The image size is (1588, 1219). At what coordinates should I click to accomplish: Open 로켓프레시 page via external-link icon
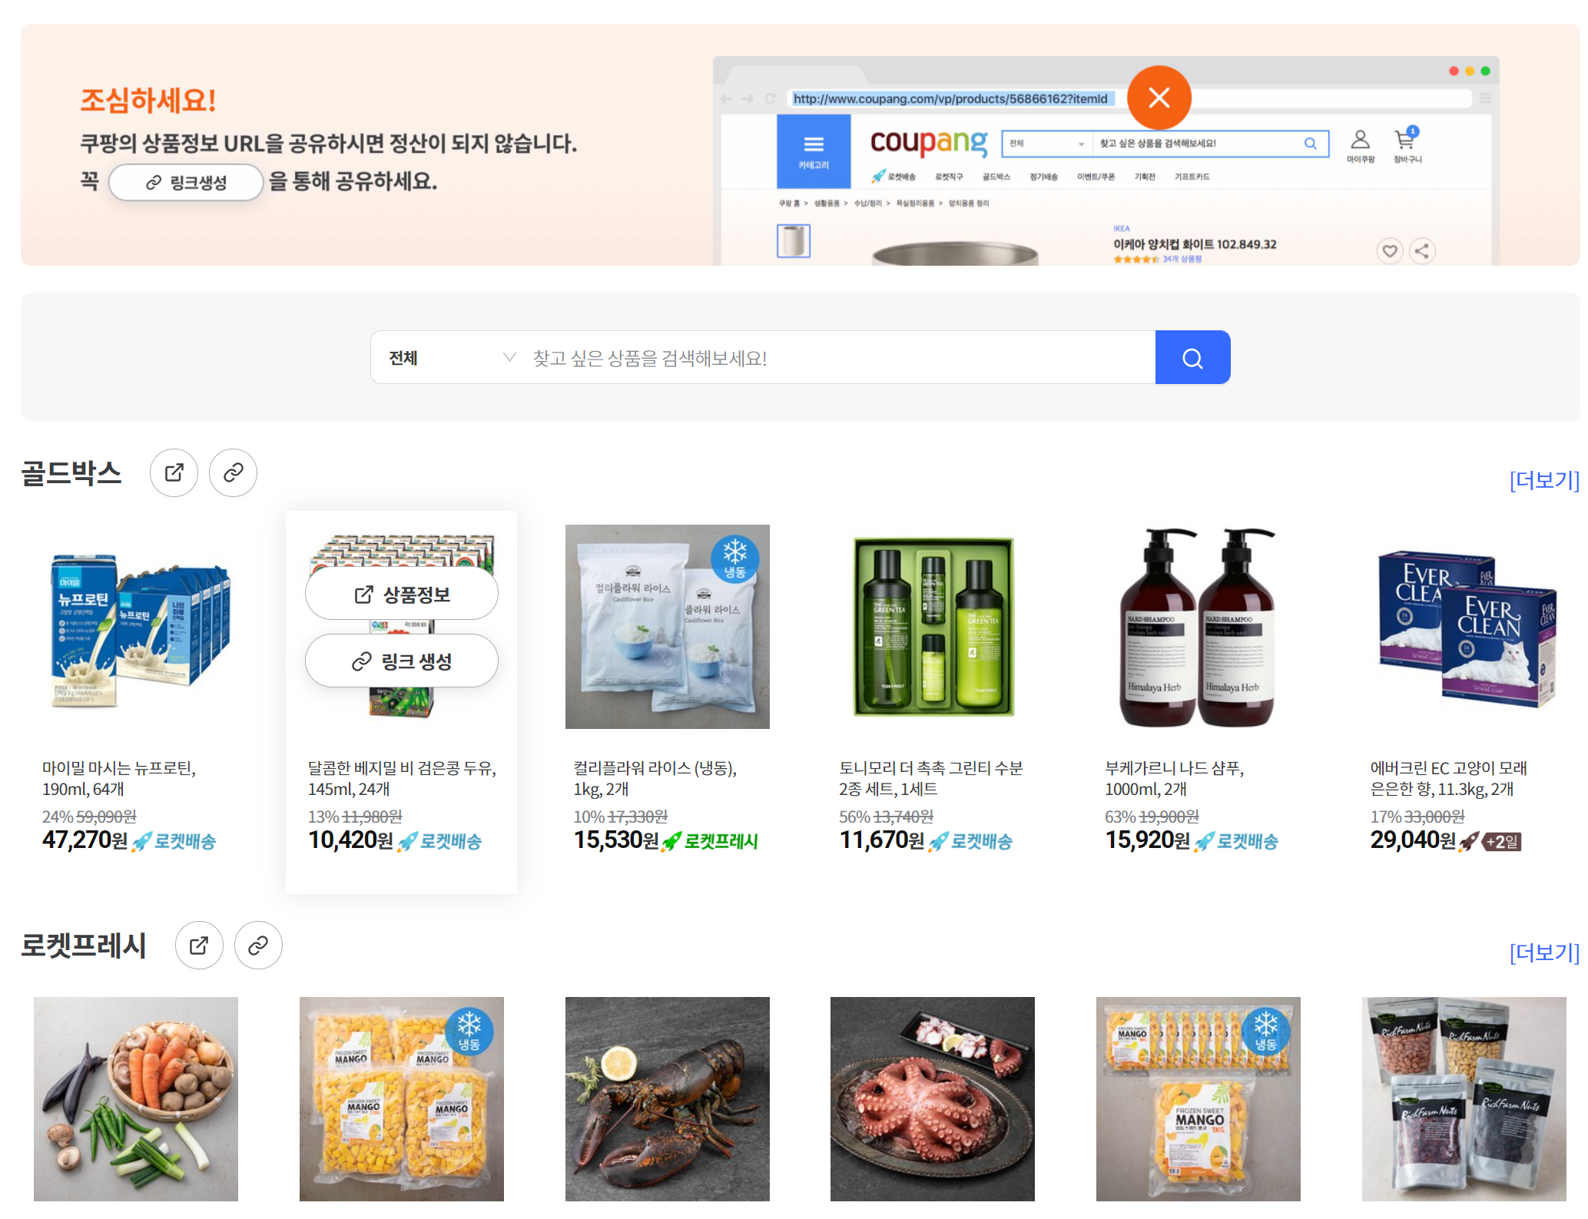pyautogui.click(x=199, y=945)
